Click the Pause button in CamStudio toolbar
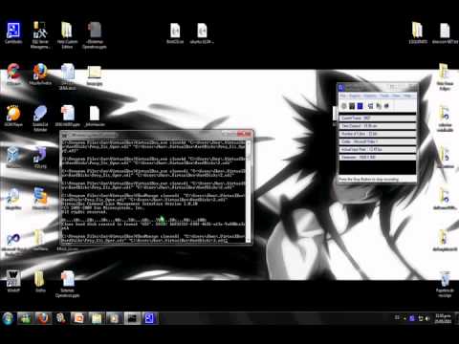459x344 pixels. [x=352, y=106]
